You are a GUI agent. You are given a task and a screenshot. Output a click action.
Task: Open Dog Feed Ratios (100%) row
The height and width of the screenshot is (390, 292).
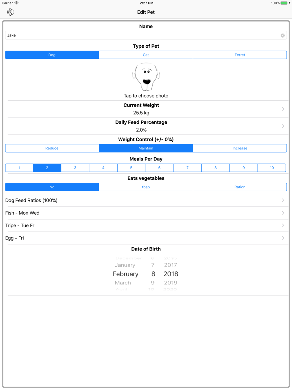tap(146, 200)
